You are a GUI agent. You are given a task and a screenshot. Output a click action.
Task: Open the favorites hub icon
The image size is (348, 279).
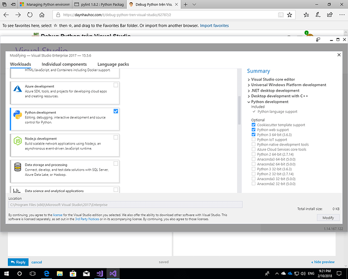pyautogui.click(x=306, y=15)
